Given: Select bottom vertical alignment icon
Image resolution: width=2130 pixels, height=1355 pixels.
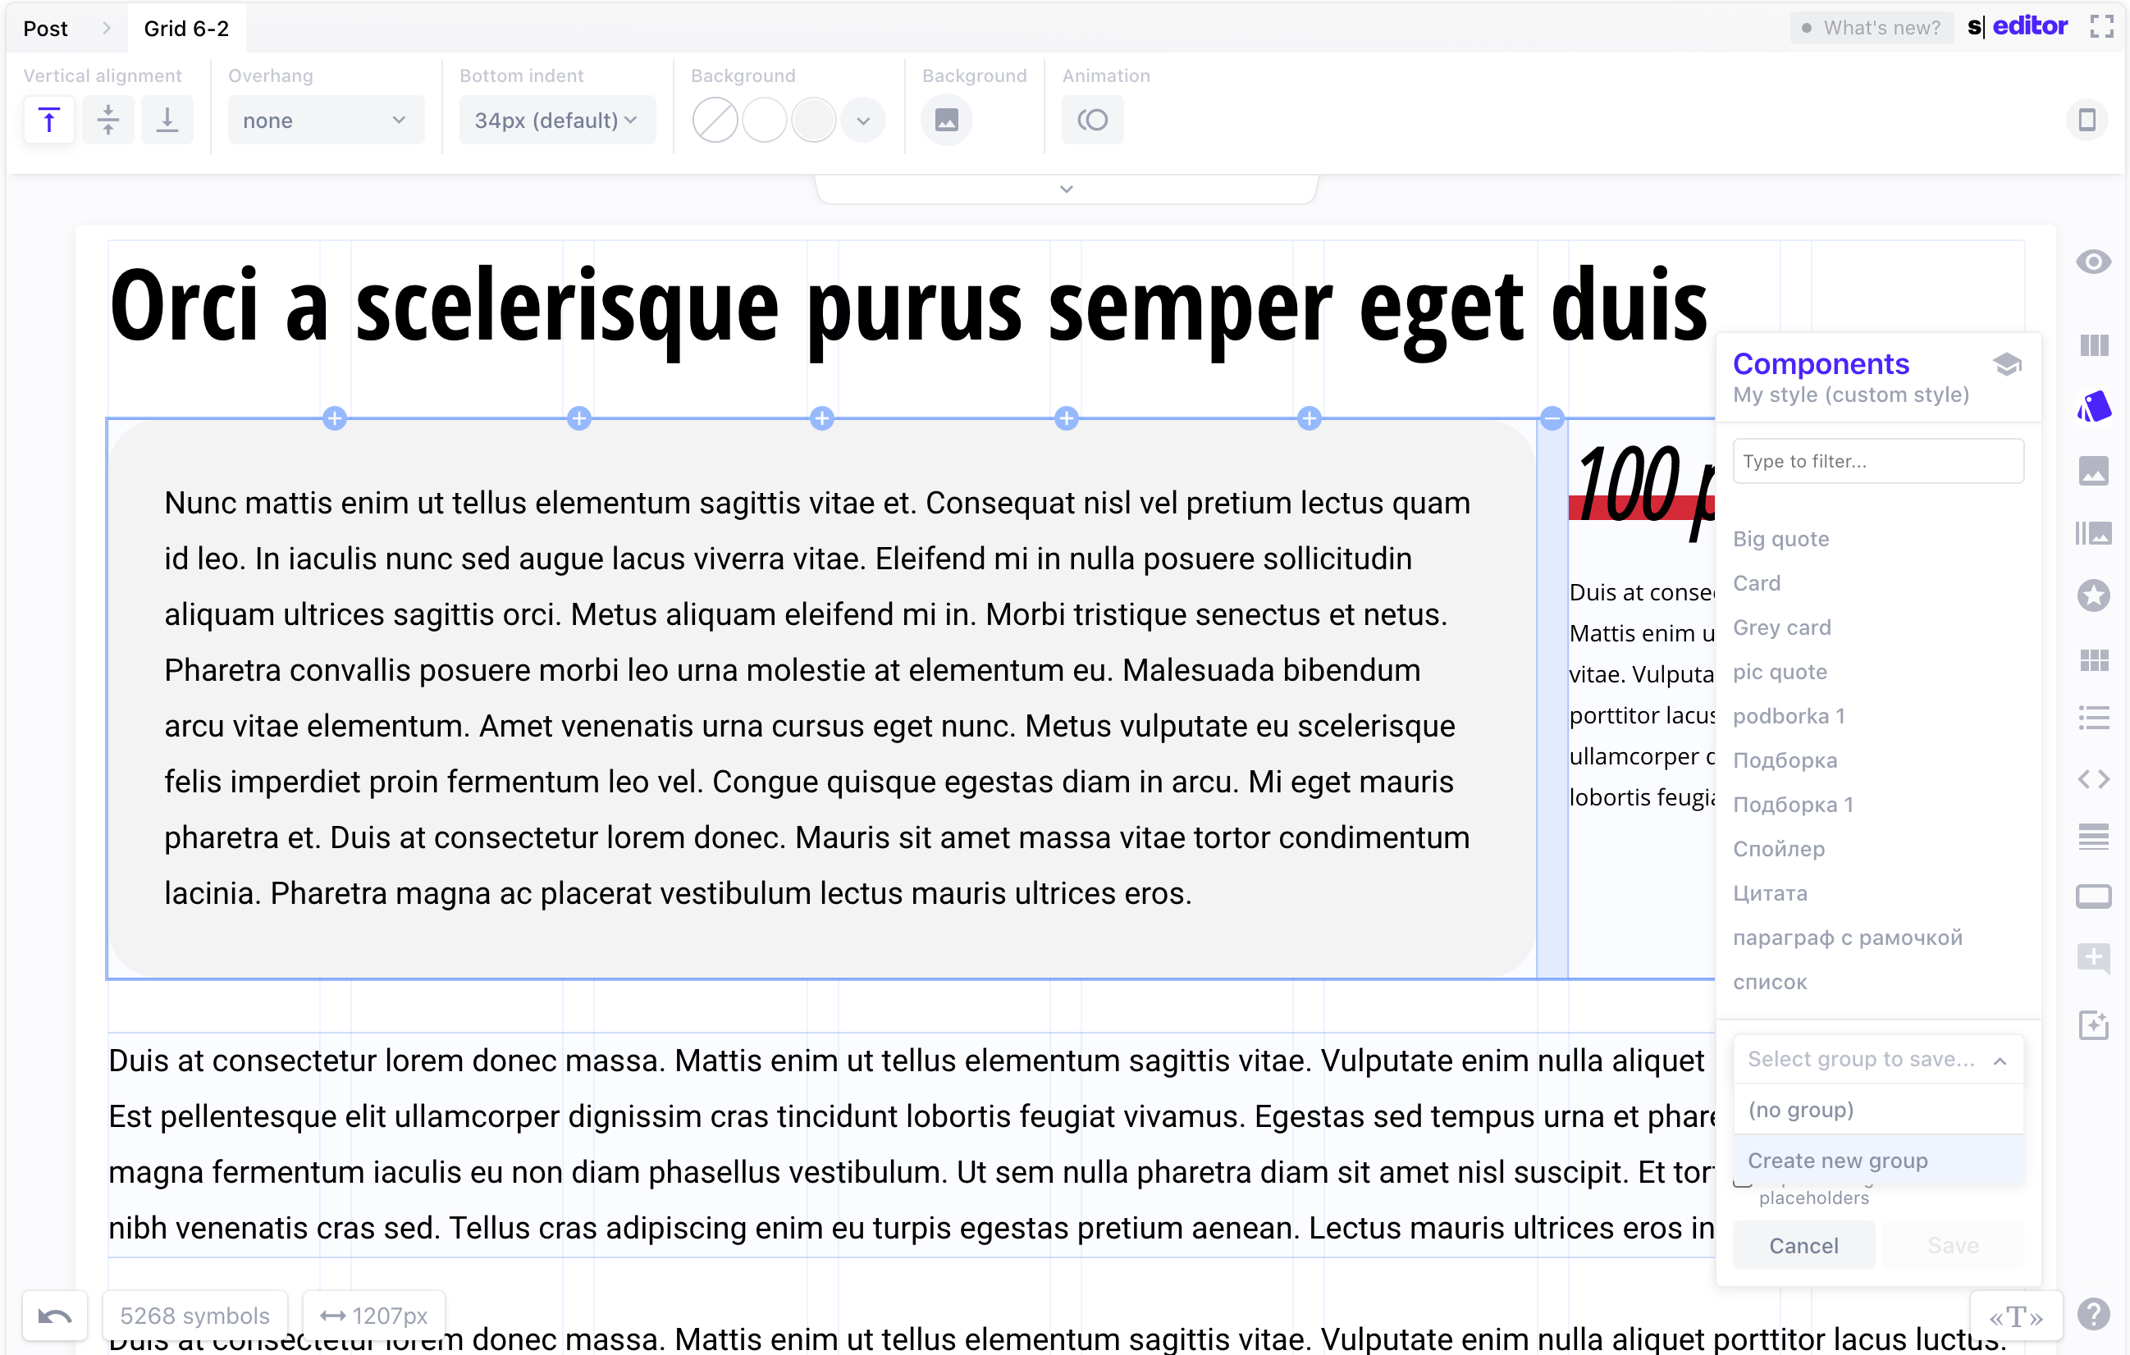Looking at the screenshot, I should 167,121.
